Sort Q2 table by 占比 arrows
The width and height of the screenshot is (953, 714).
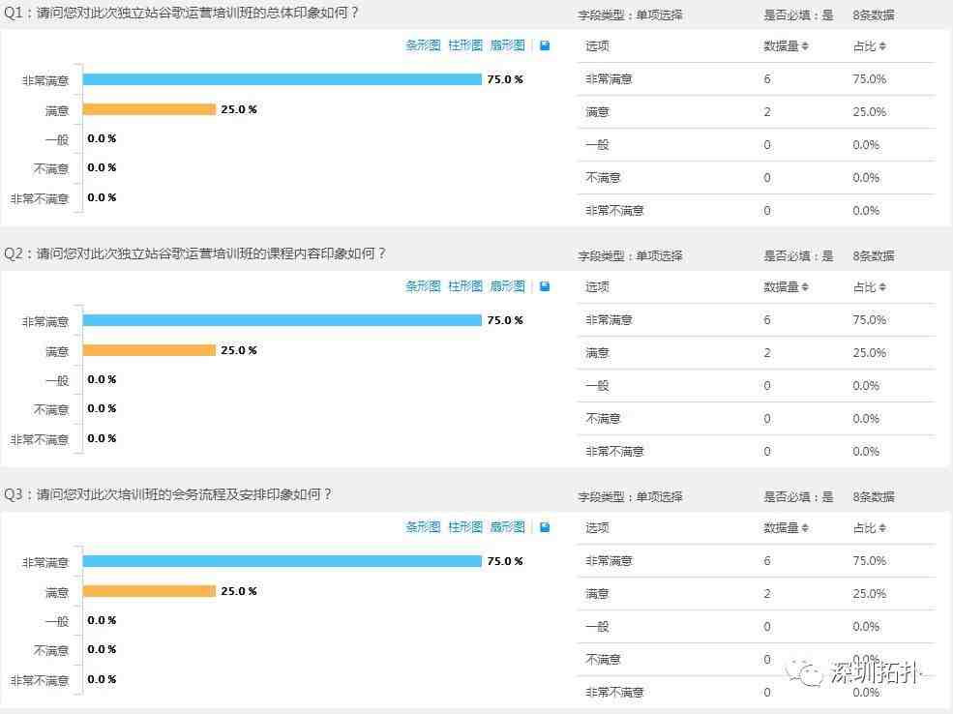[882, 286]
